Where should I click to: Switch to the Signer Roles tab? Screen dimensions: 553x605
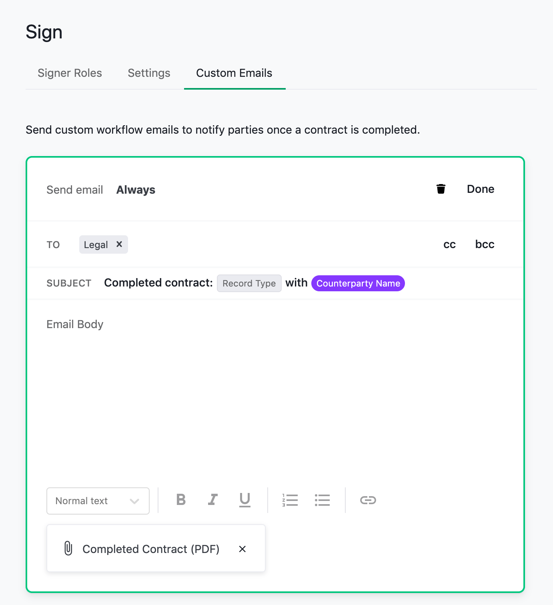pyautogui.click(x=70, y=73)
